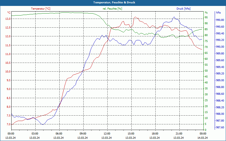This screenshot has width=226, height=141.
Task: Click the chart title 'Temperatur, Feuchte & Druck'
Action: (114, 3)
